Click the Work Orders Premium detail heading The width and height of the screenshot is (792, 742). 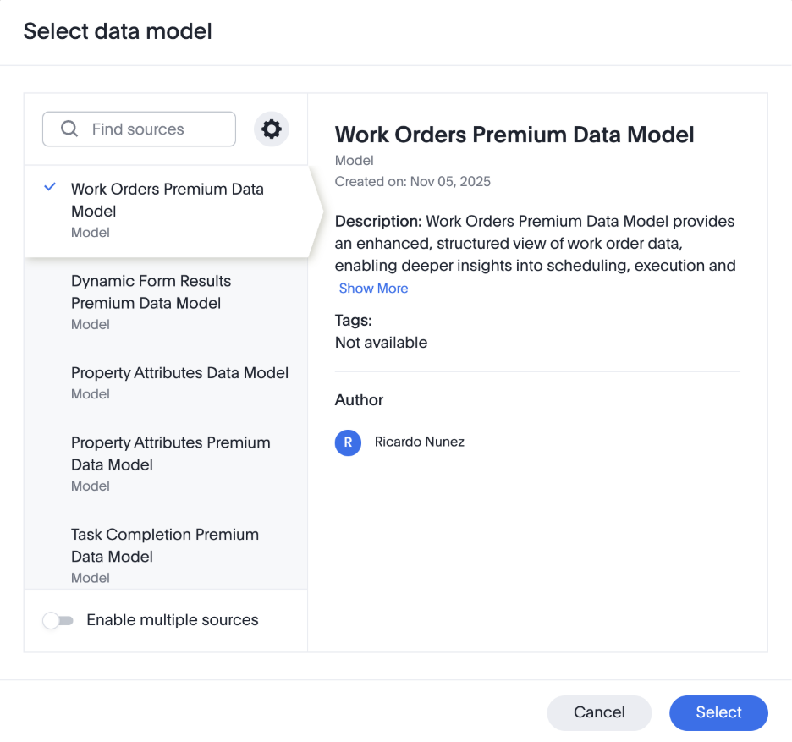[x=514, y=135]
